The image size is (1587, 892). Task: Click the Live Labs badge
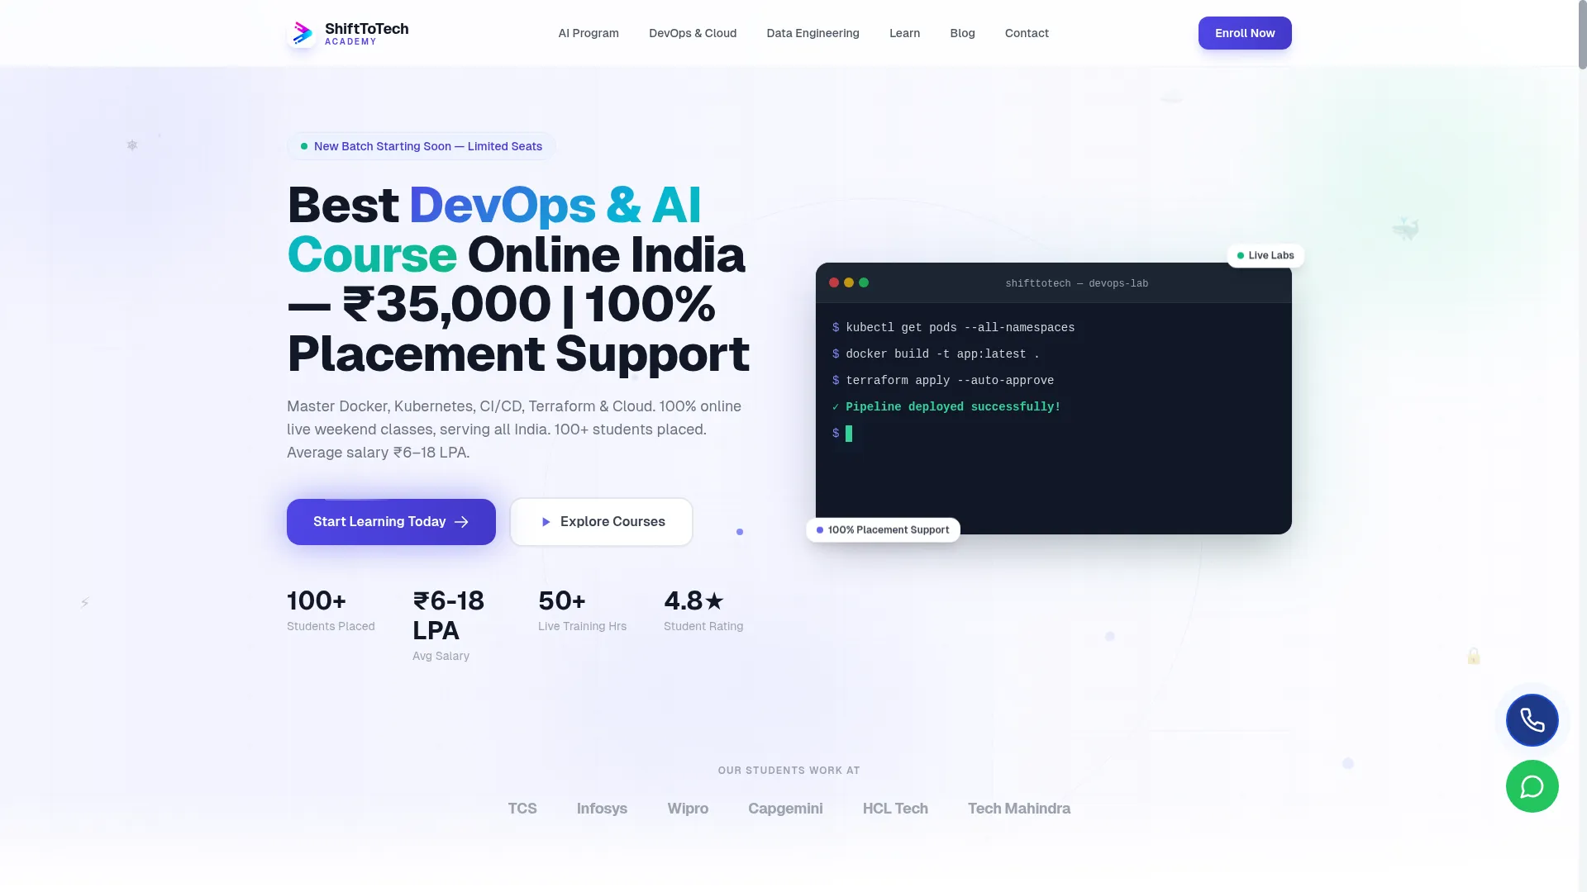[1265, 255]
